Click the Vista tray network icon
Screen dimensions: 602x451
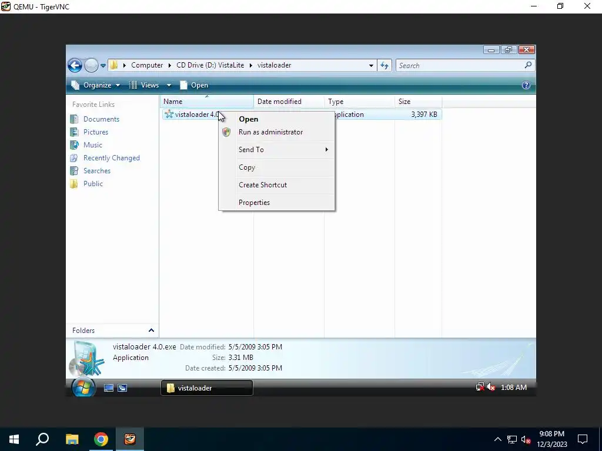pos(480,388)
